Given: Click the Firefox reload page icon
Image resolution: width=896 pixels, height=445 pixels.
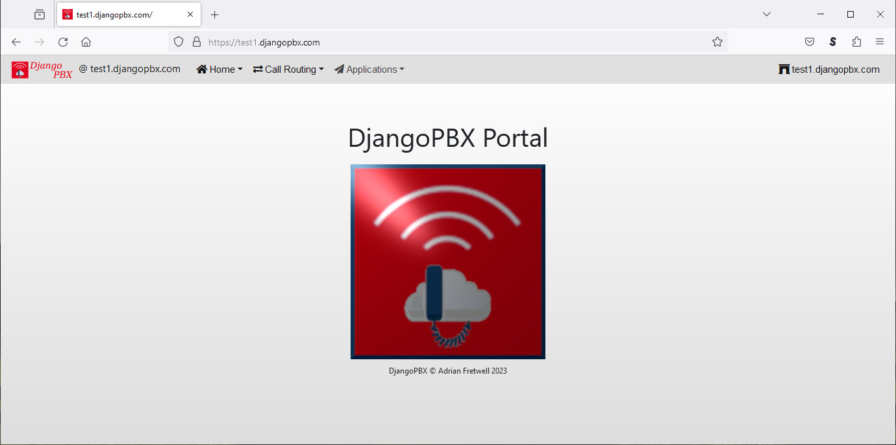Looking at the screenshot, I should pyautogui.click(x=63, y=42).
